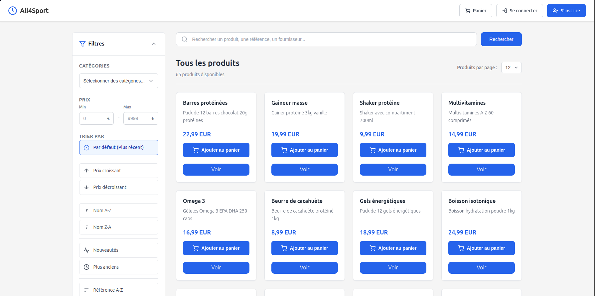595x296 pixels.
Task: Enable Prix décroissant sorting
Action: (x=118, y=187)
